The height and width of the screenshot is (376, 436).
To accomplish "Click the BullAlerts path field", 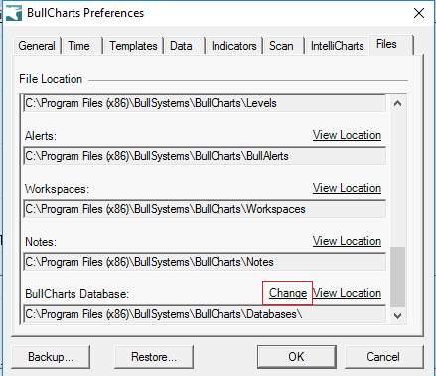I will [x=205, y=156].
